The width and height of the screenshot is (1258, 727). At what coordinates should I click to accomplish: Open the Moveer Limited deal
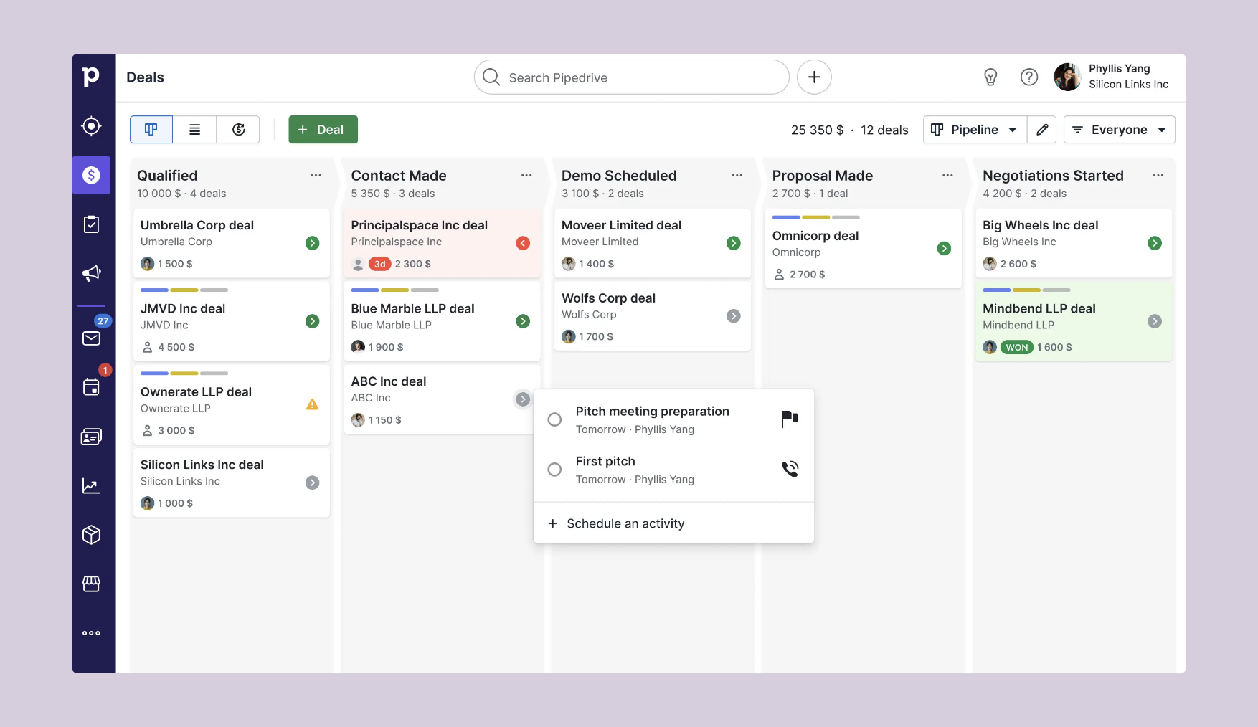pos(653,243)
